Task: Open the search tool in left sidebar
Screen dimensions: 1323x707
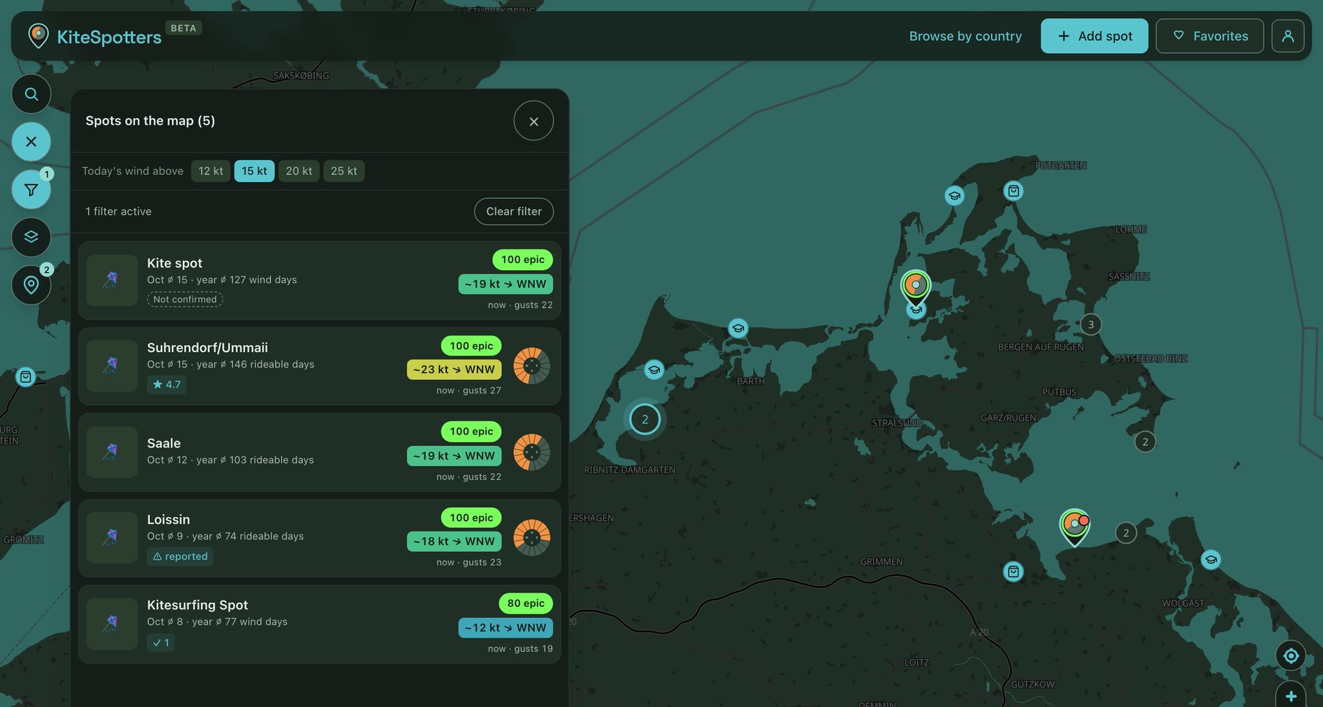Action: click(x=31, y=94)
